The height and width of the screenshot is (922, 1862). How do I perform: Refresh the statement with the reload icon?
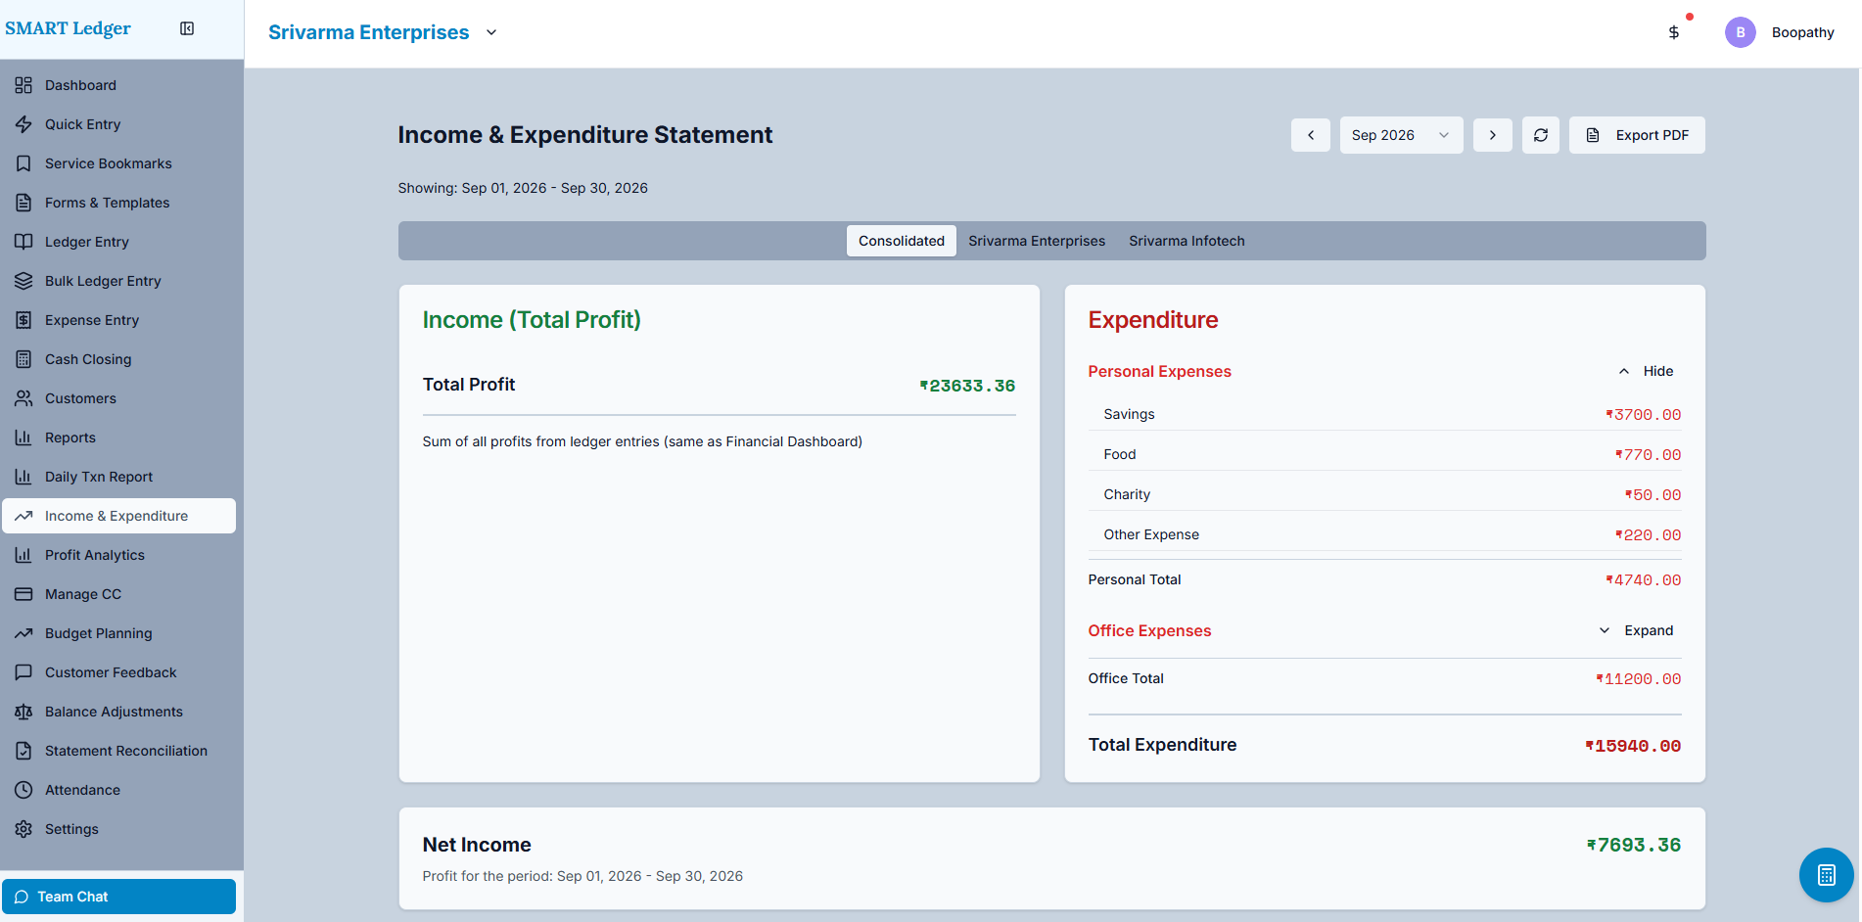point(1541,135)
